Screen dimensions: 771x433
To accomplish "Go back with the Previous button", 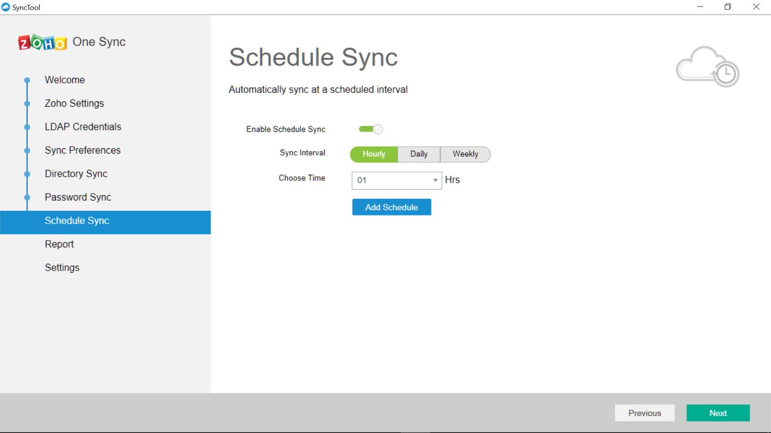I will [645, 413].
